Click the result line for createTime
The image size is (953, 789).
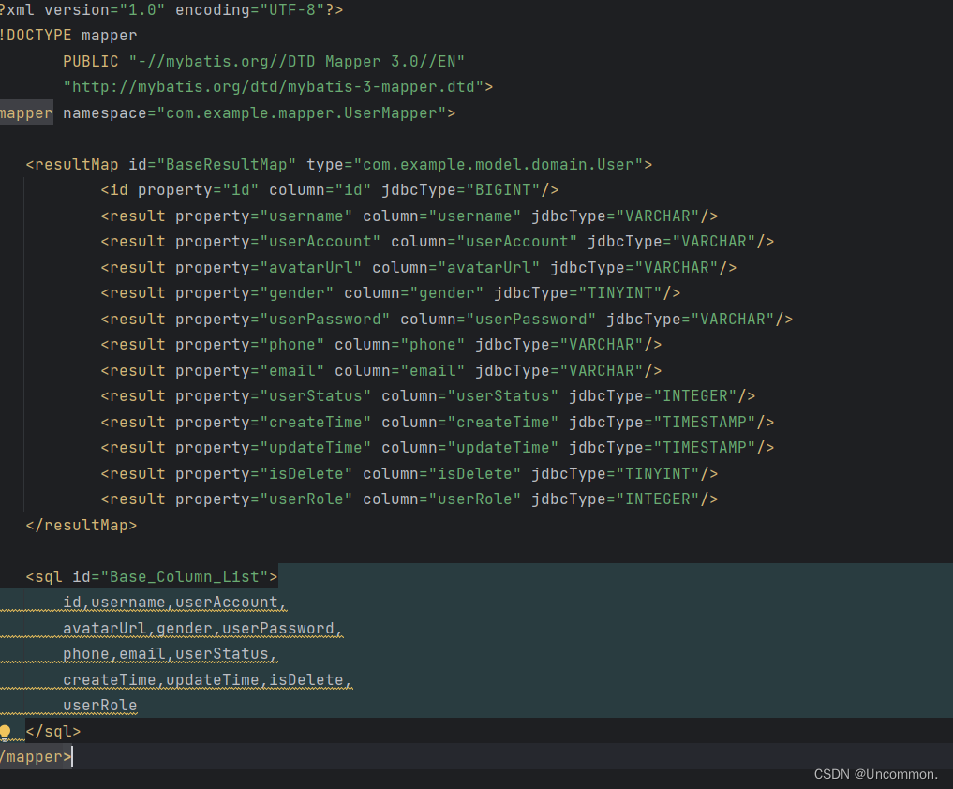pyautogui.click(x=437, y=422)
